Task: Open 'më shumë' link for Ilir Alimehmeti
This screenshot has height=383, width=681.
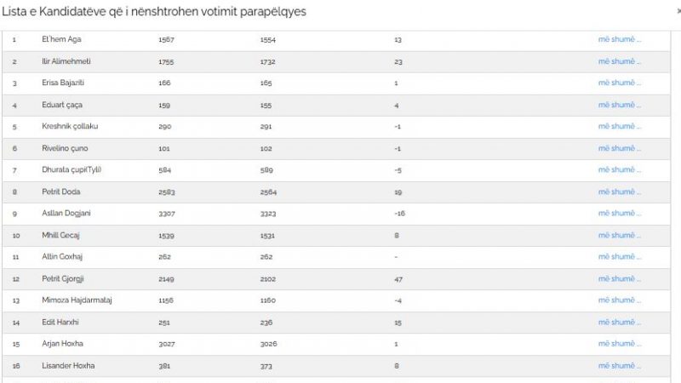Action: pyautogui.click(x=620, y=61)
